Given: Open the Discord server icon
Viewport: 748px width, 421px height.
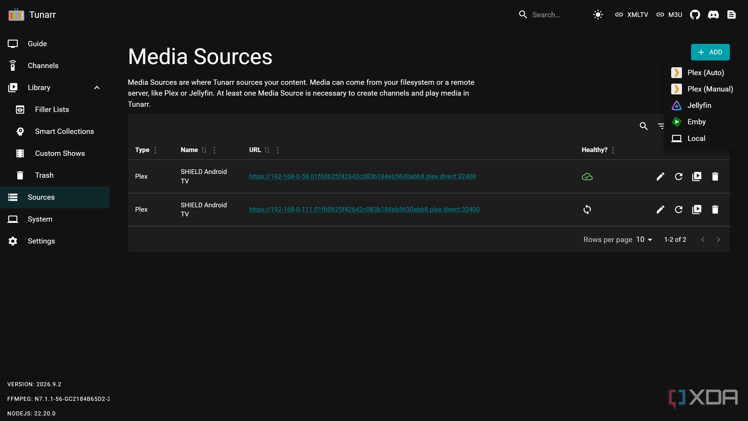Looking at the screenshot, I should (713, 15).
